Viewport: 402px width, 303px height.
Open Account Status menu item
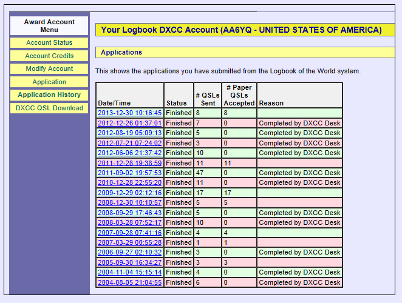coord(49,42)
